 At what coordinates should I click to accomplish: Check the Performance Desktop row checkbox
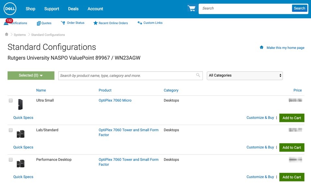pos(11,160)
